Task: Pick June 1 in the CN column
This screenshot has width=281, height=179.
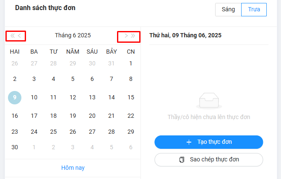Action: tap(131, 64)
